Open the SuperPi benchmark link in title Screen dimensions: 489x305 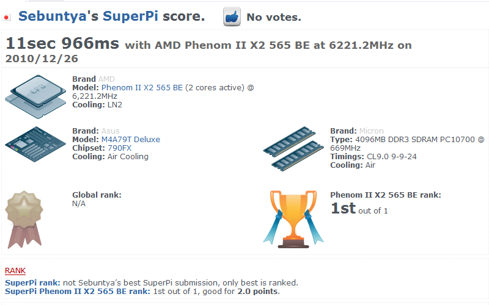[130, 16]
